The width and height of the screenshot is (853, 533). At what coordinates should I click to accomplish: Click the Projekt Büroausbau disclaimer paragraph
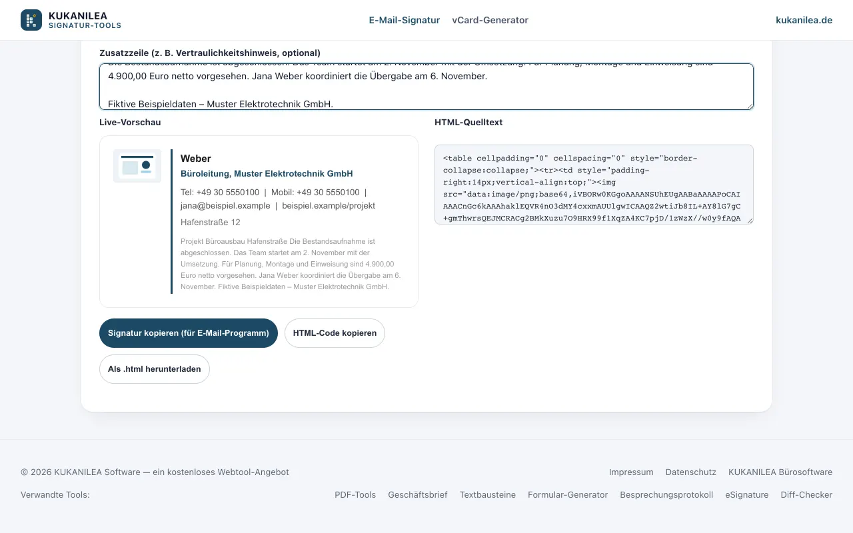[x=291, y=264]
